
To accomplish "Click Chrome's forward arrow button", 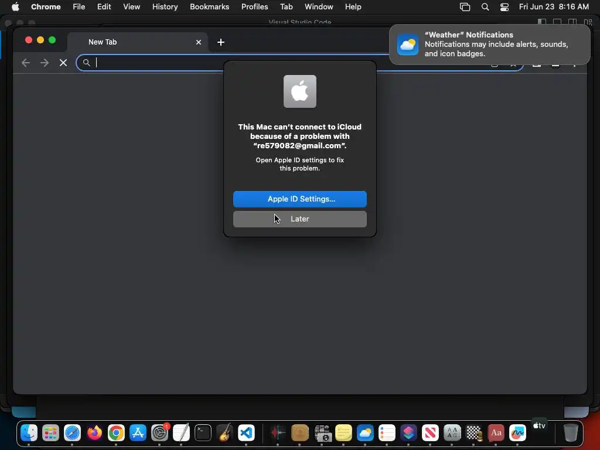I will 45,63.
